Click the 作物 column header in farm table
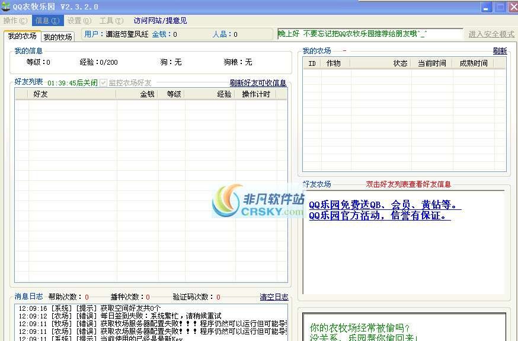Screen dimensions: 518x341 [334, 63]
